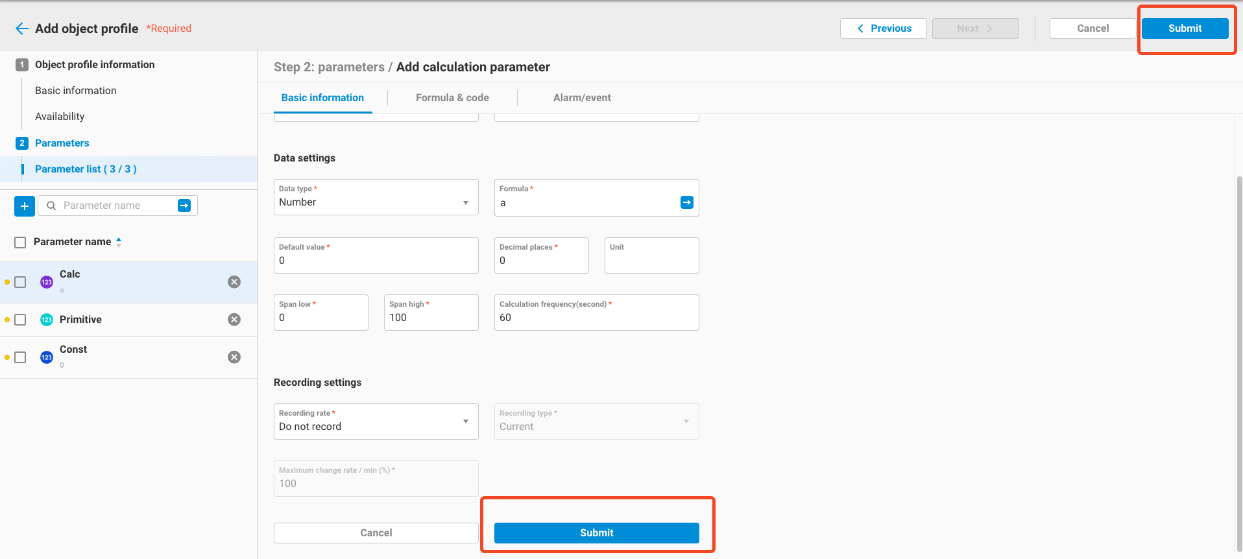The image size is (1243, 559).
Task: Check the Primitive parameter checkbox
Action: (21, 320)
